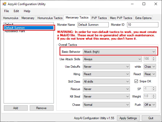The height and width of the screenshot is (122, 162).
Task: Select Default Summon in monster list
Action: [x=29, y=28]
